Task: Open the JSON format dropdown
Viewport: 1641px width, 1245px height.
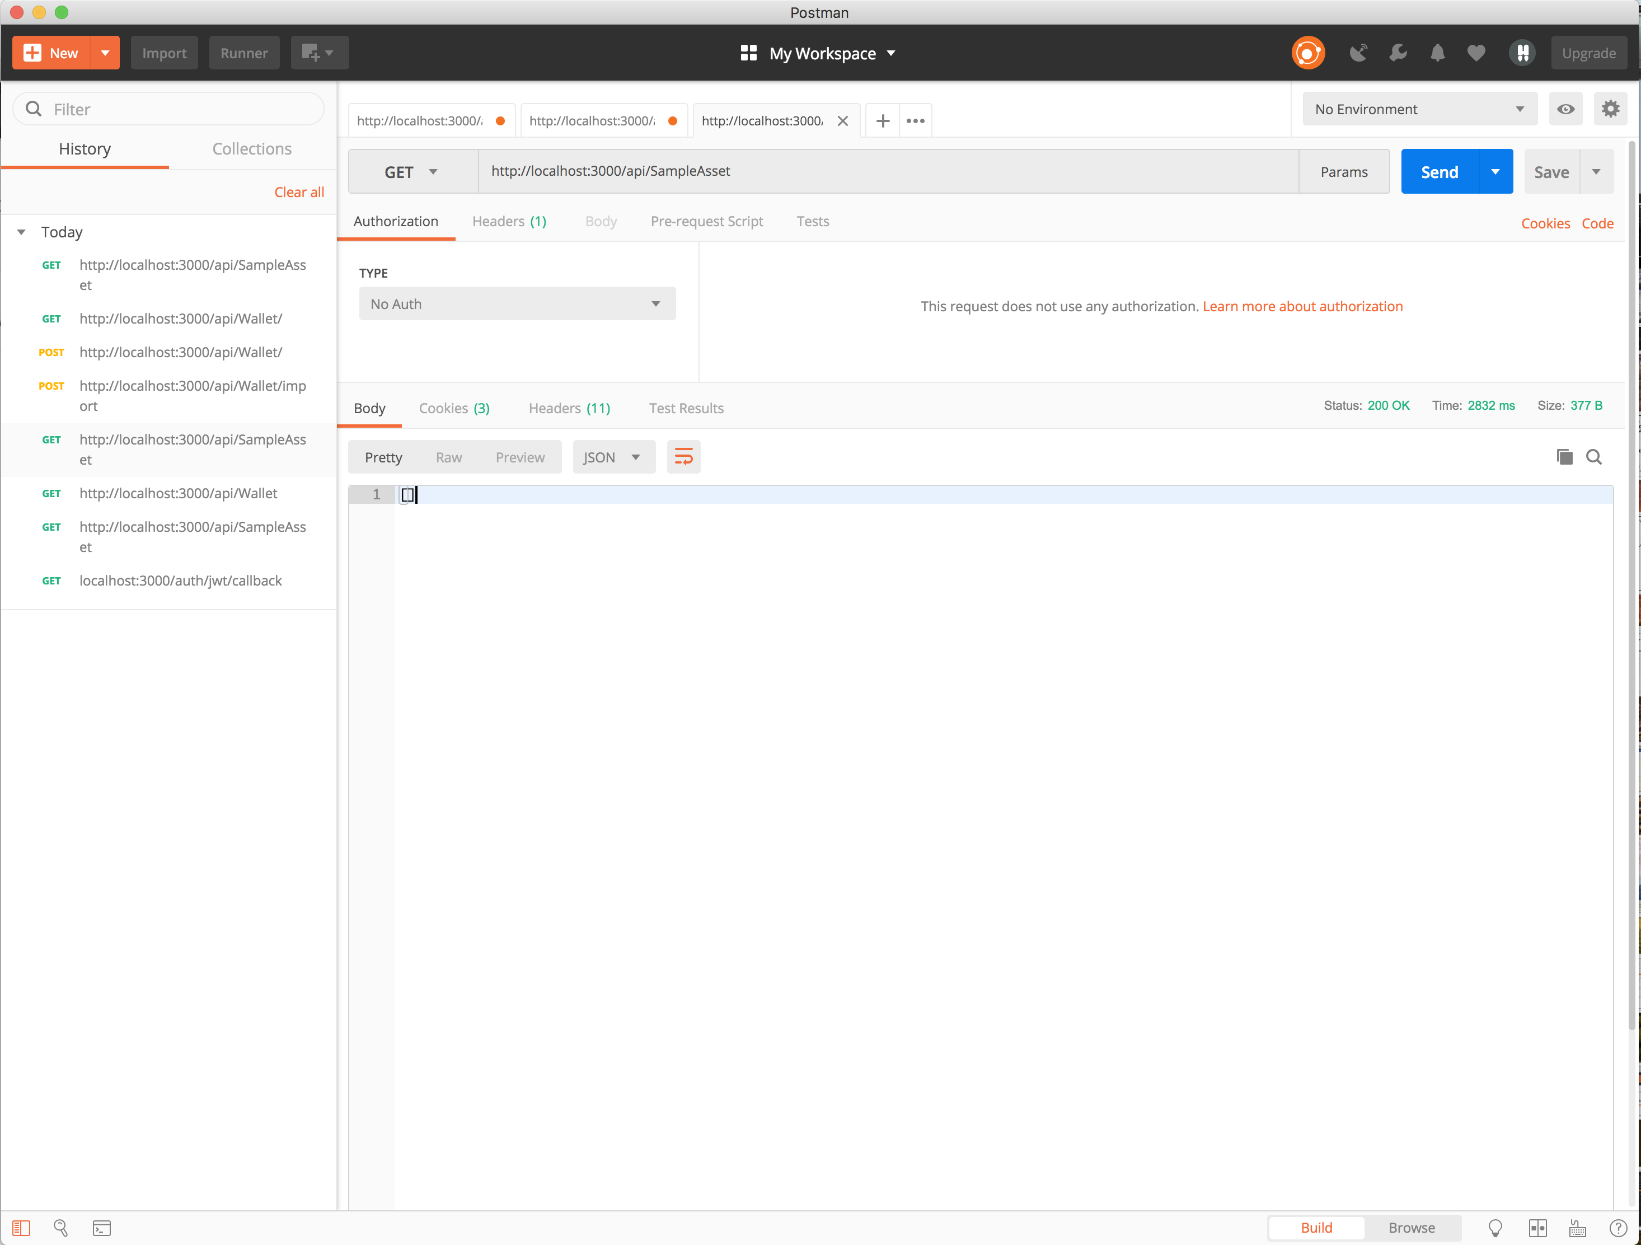Action: [x=613, y=457]
